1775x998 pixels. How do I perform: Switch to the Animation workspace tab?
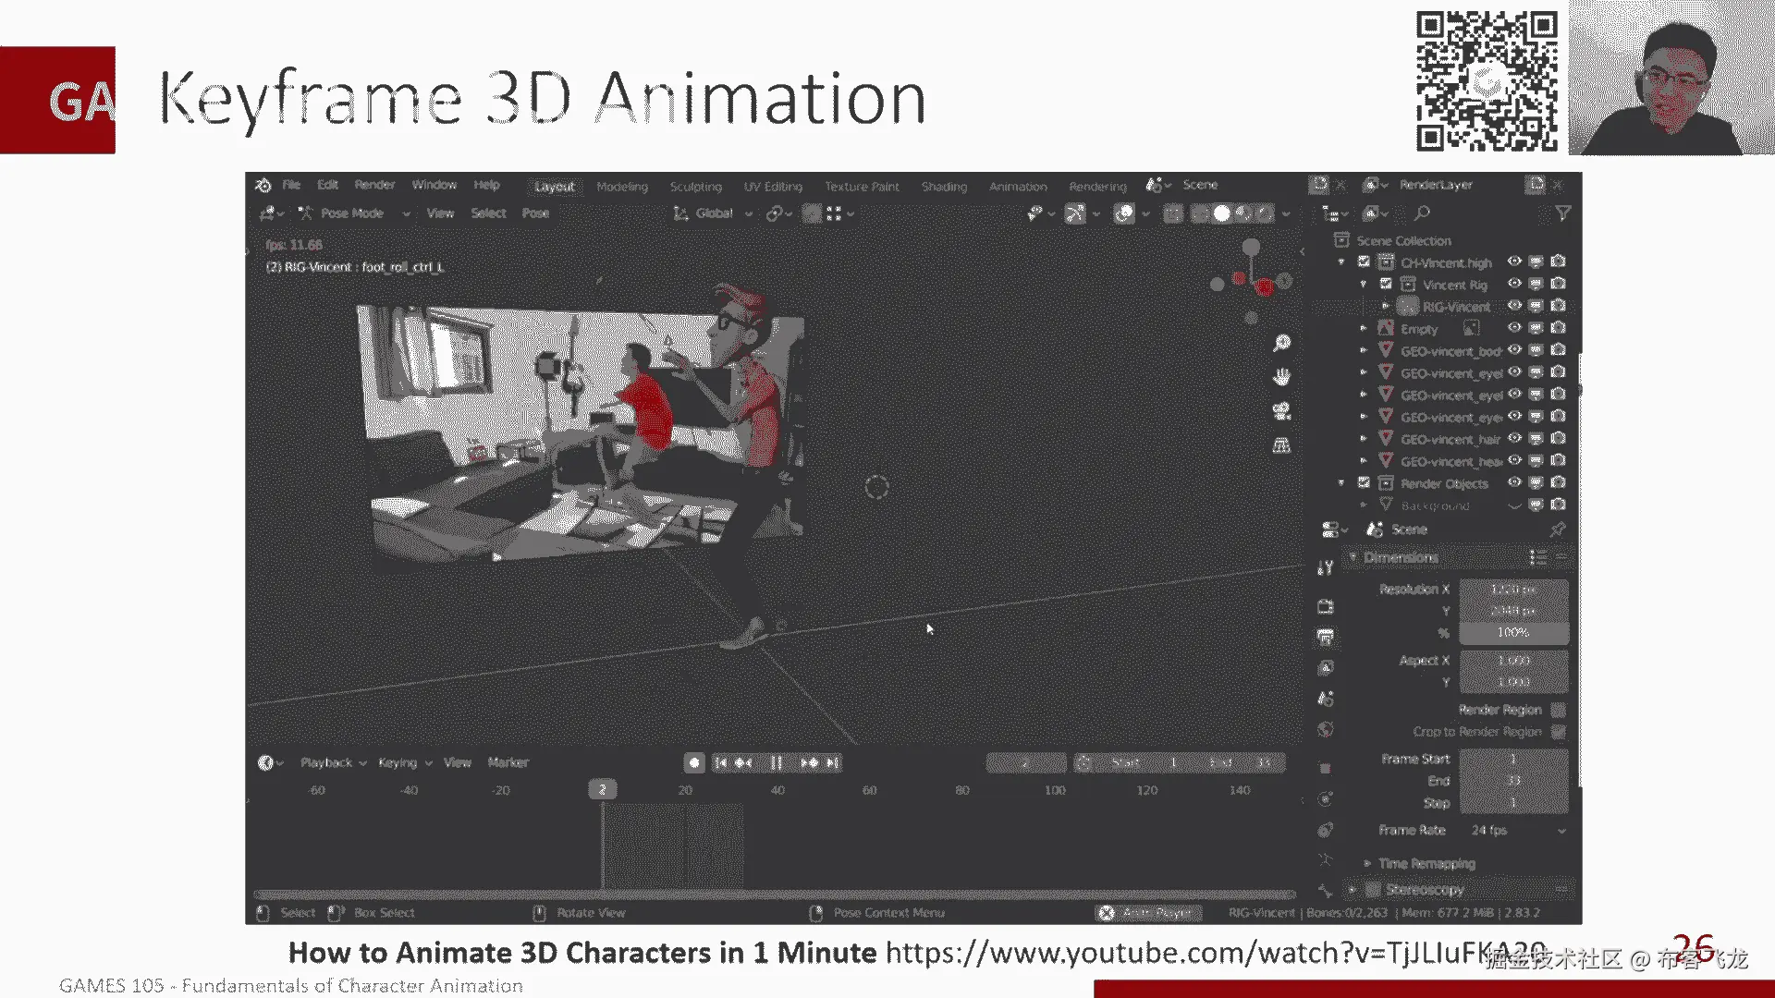tap(1018, 186)
